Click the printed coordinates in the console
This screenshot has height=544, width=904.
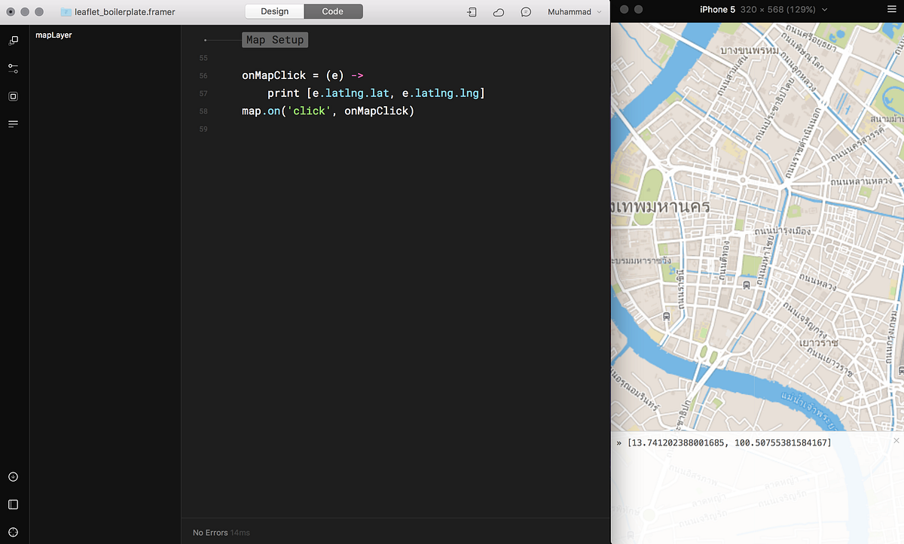(727, 442)
